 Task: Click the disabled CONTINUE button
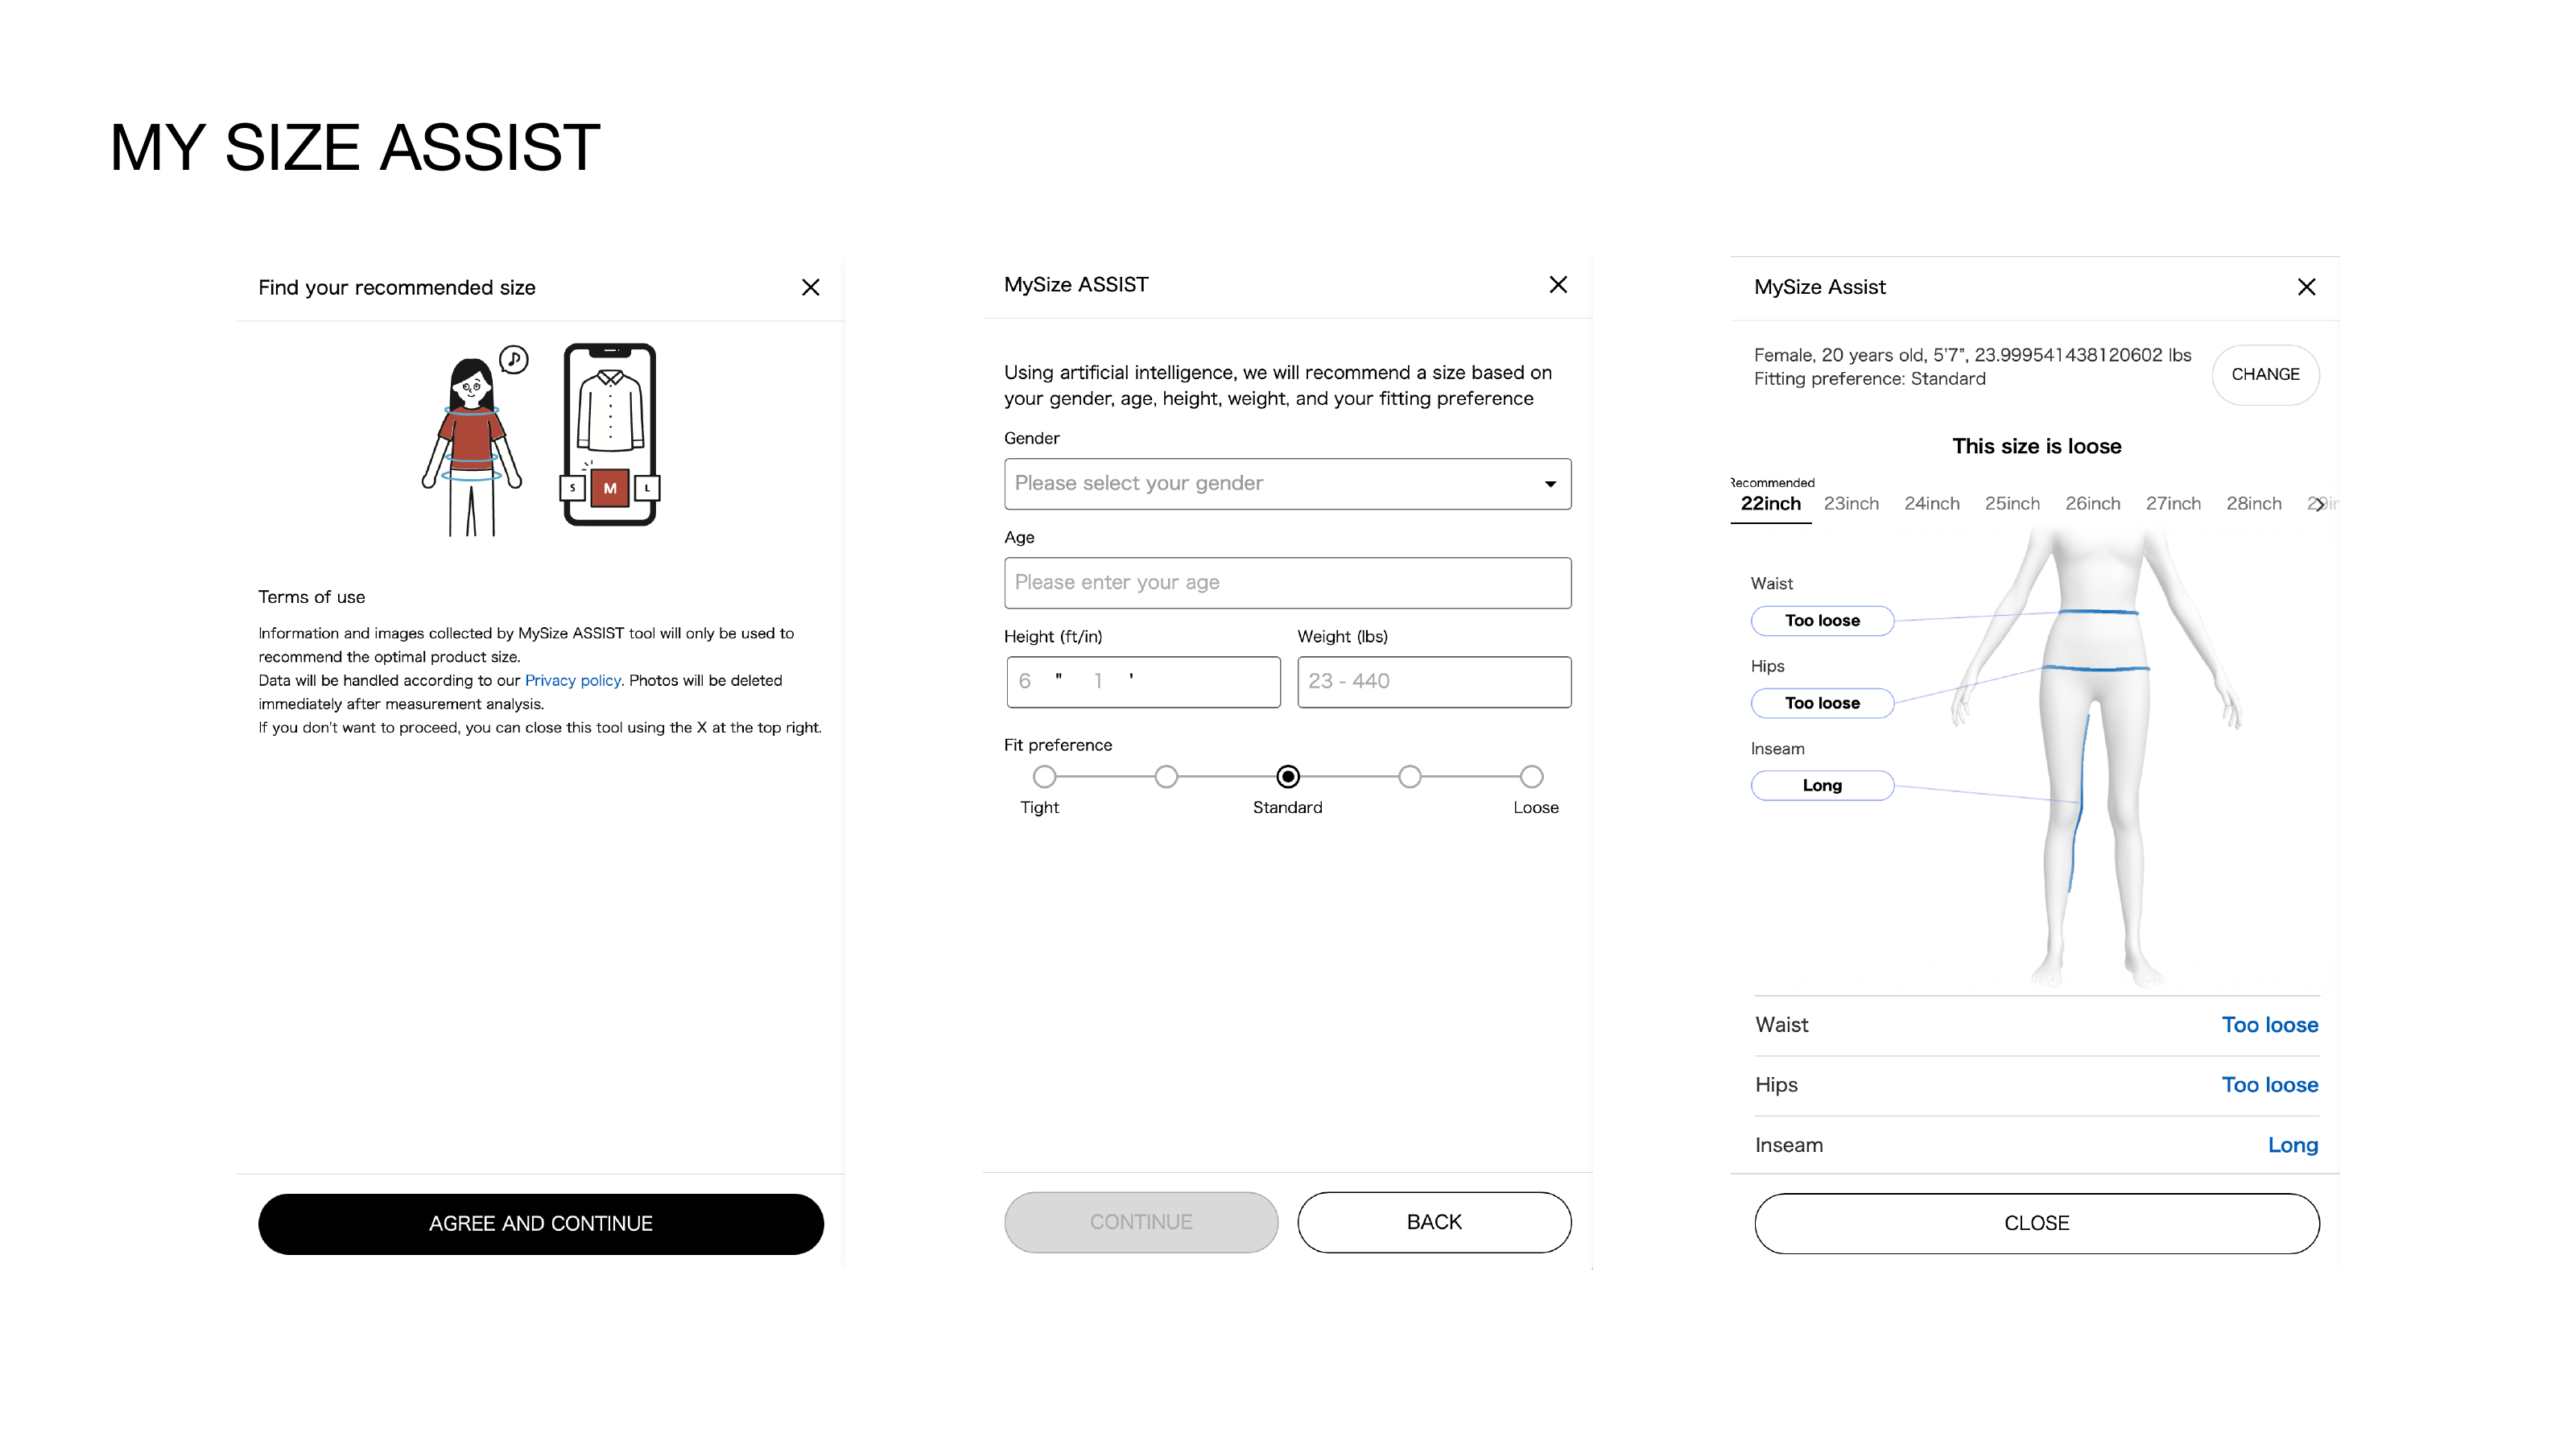click(1141, 1222)
